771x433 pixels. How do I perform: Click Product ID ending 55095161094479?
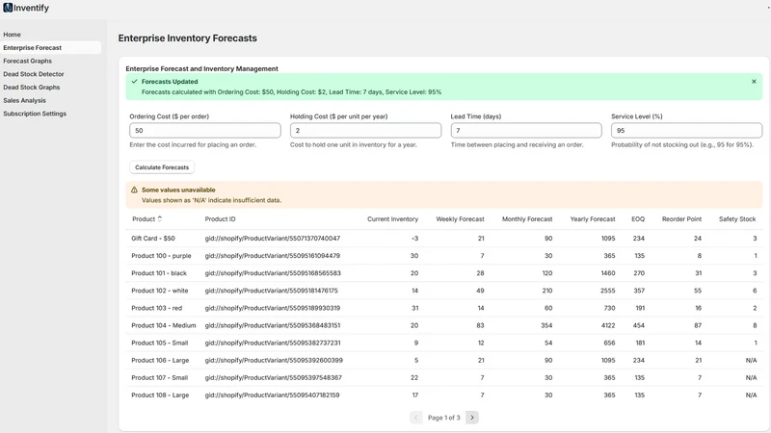click(x=273, y=256)
